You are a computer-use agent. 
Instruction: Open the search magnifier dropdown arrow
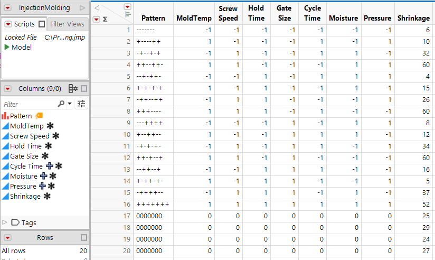point(70,104)
